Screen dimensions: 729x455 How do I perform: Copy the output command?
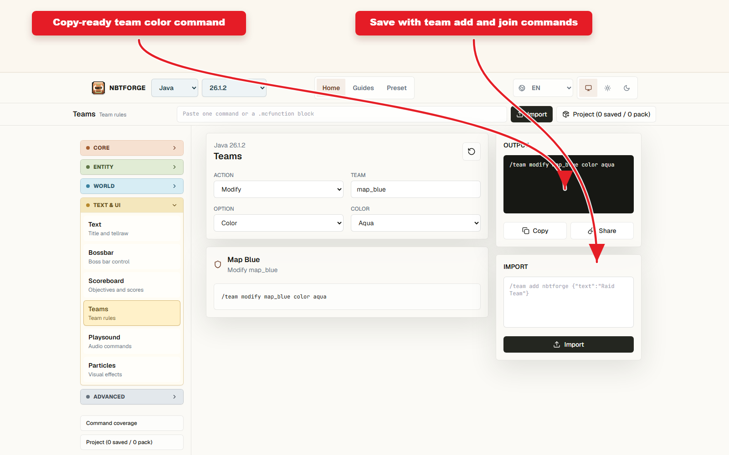point(535,231)
